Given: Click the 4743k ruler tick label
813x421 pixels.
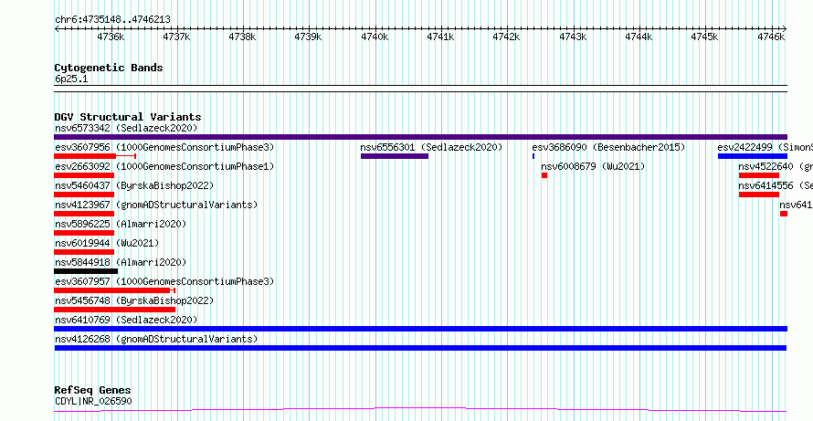Looking at the screenshot, I should (573, 37).
